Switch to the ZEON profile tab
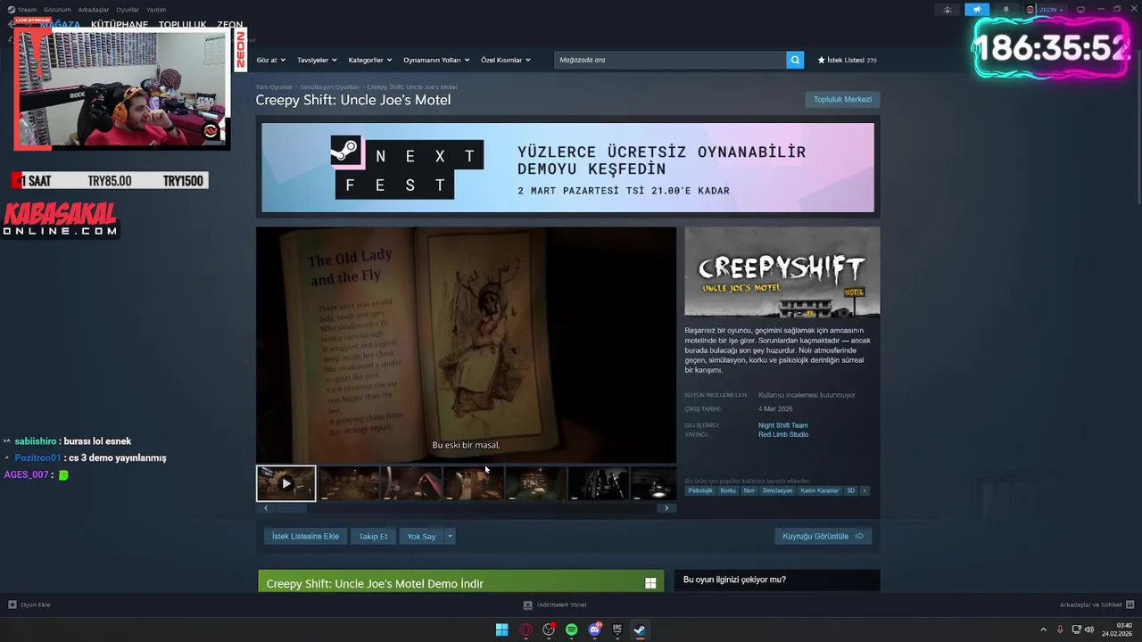The width and height of the screenshot is (1142, 642). coord(229,25)
